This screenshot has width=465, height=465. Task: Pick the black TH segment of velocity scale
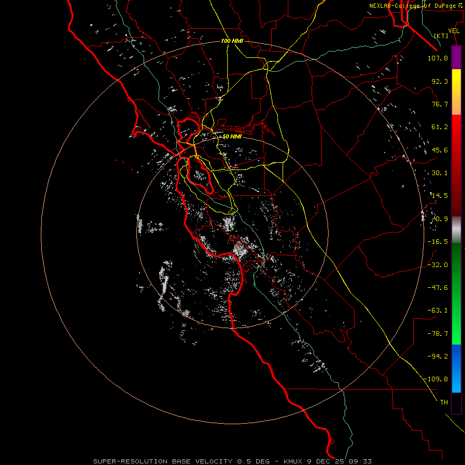coord(456,402)
